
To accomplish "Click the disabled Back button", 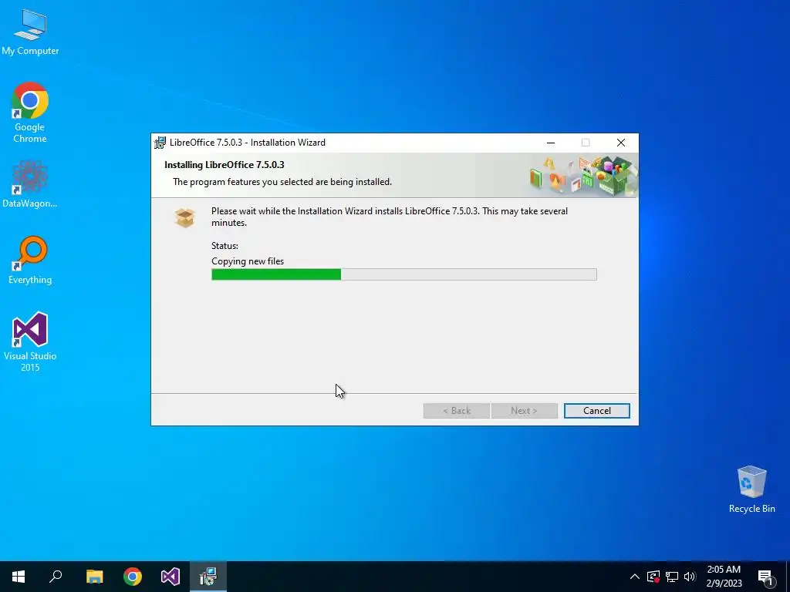I will [x=457, y=411].
